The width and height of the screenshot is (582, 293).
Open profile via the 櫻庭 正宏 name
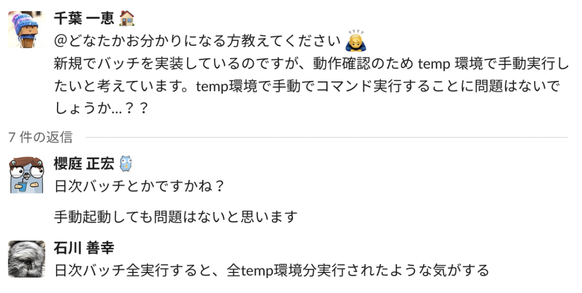[84, 164]
